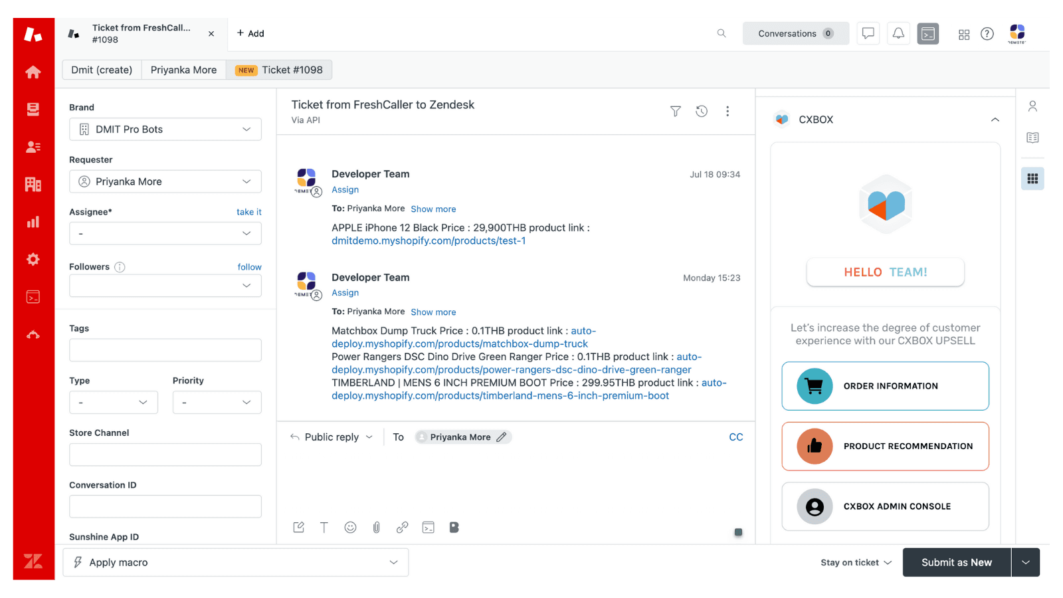The height and width of the screenshot is (598, 1063).
Task: Switch to the Ticket from FreshCall... #1098 tab
Action: pos(141,34)
